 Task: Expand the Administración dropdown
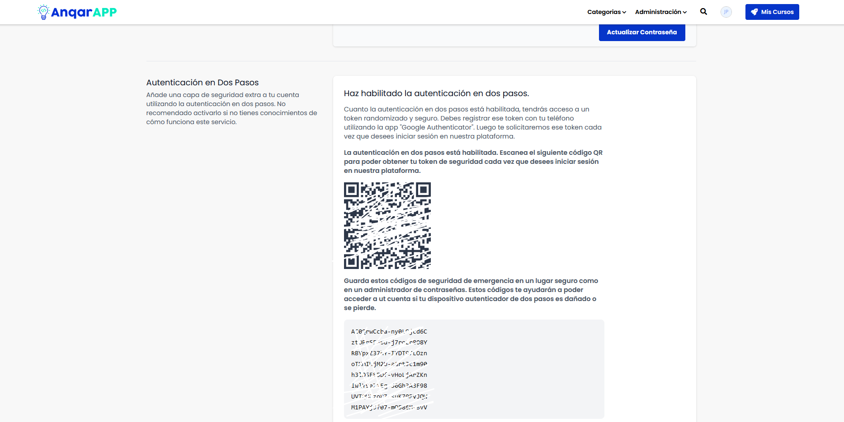661,12
